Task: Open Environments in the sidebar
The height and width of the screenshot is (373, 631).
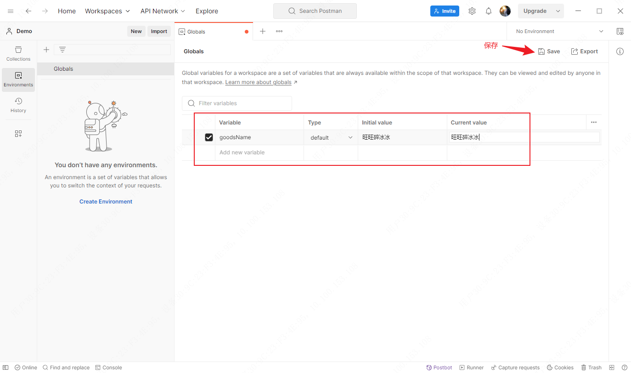Action: pyautogui.click(x=18, y=79)
